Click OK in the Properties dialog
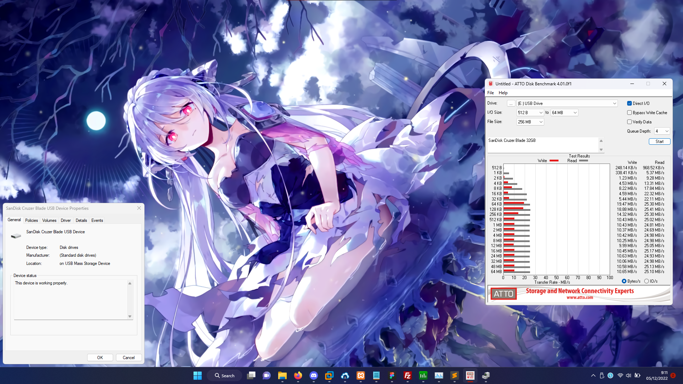The width and height of the screenshot is (683, 384). (x=100, y=358)
